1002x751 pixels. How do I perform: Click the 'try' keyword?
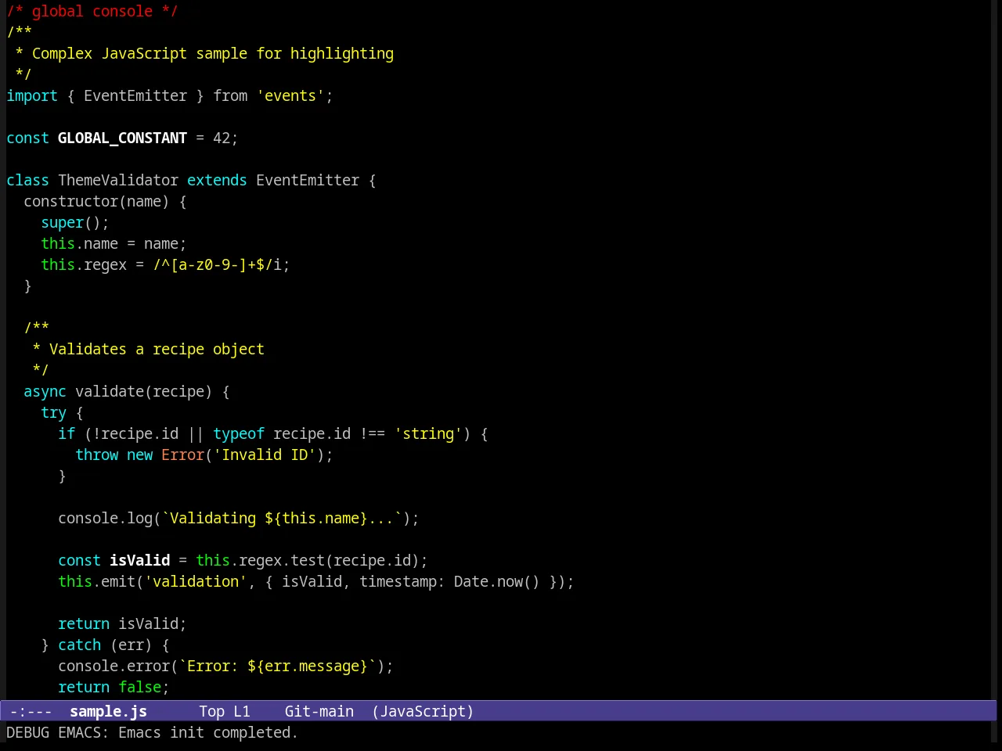(x=53, y=412)
